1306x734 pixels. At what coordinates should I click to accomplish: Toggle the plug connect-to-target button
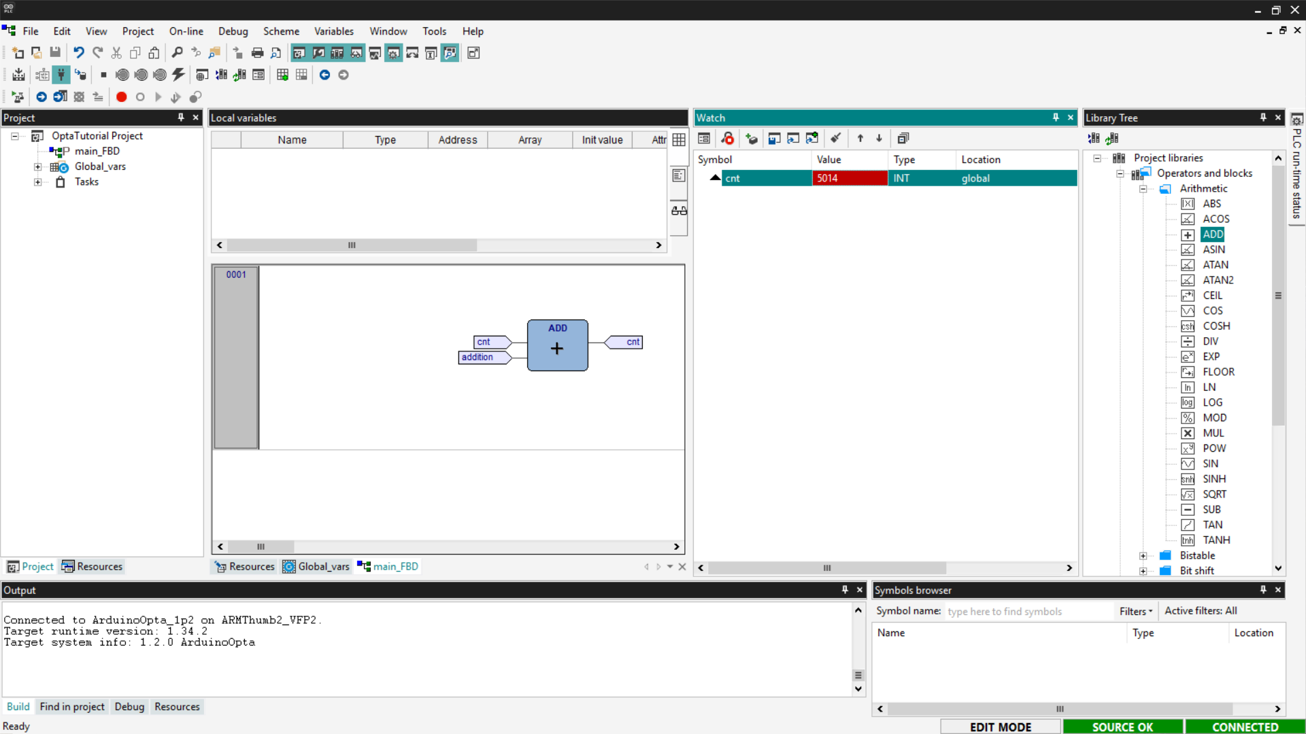click(61, 75)
